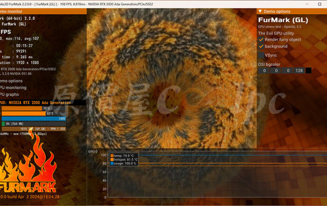Maximize the FurMark window

coord(320,4)
